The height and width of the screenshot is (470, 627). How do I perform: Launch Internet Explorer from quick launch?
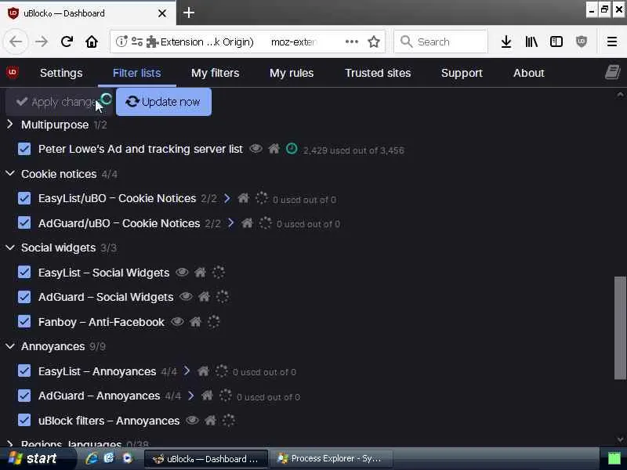[x=91, y=458]
